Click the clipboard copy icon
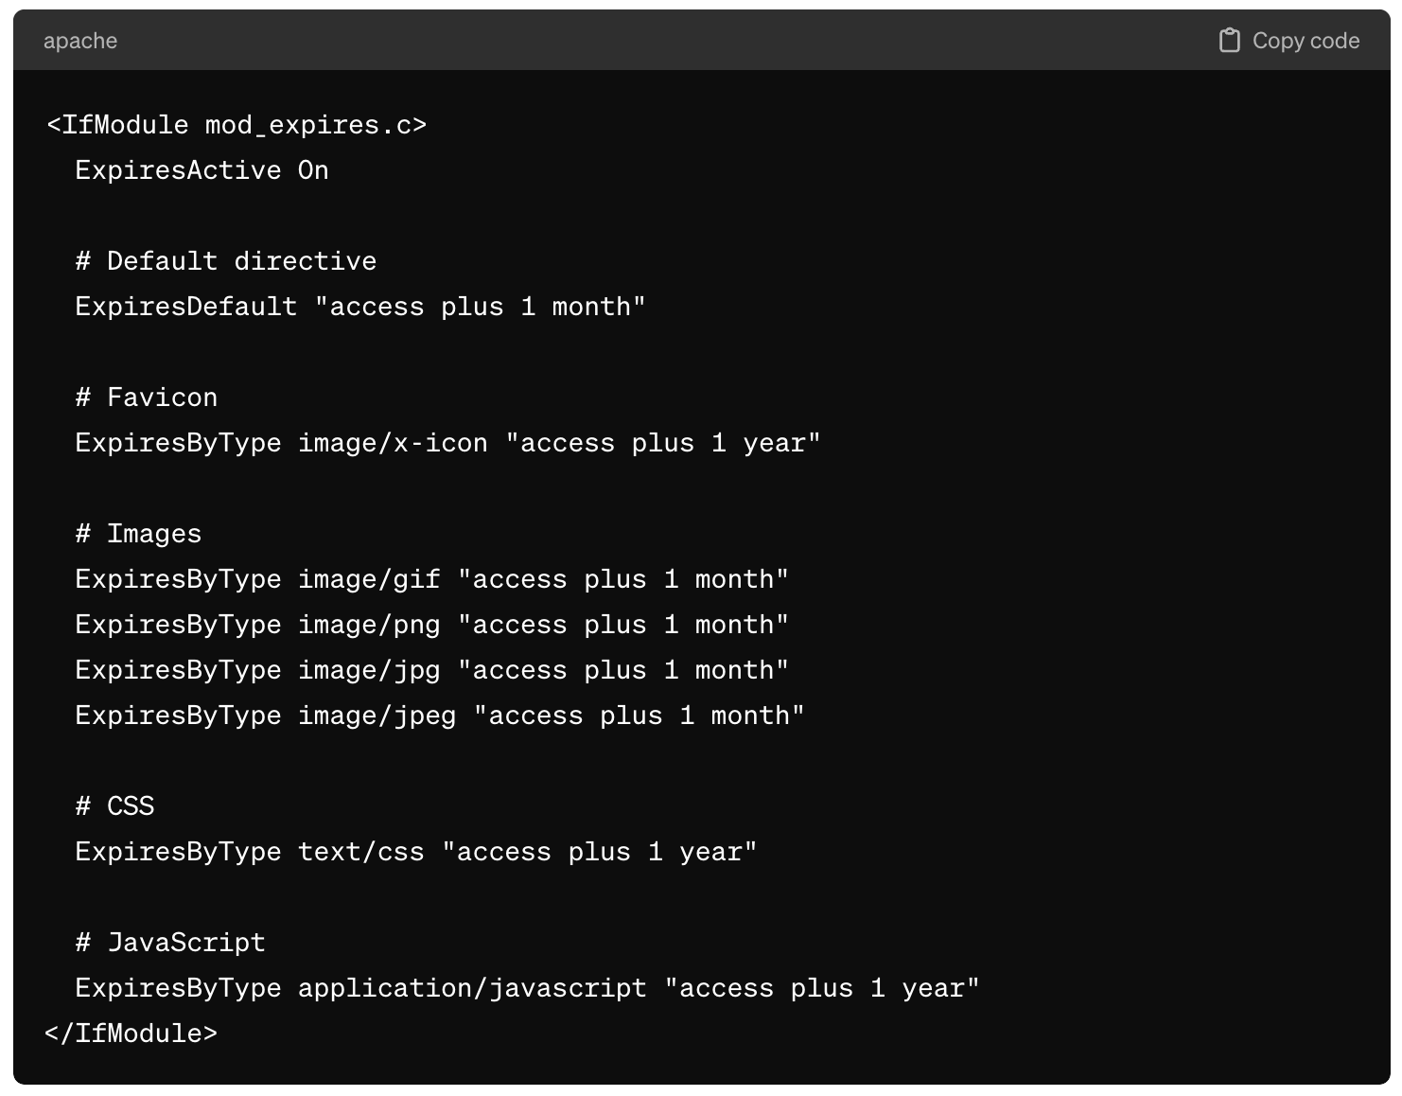The height and width of the screenshot is (1096, 1402). point(1229,41)
